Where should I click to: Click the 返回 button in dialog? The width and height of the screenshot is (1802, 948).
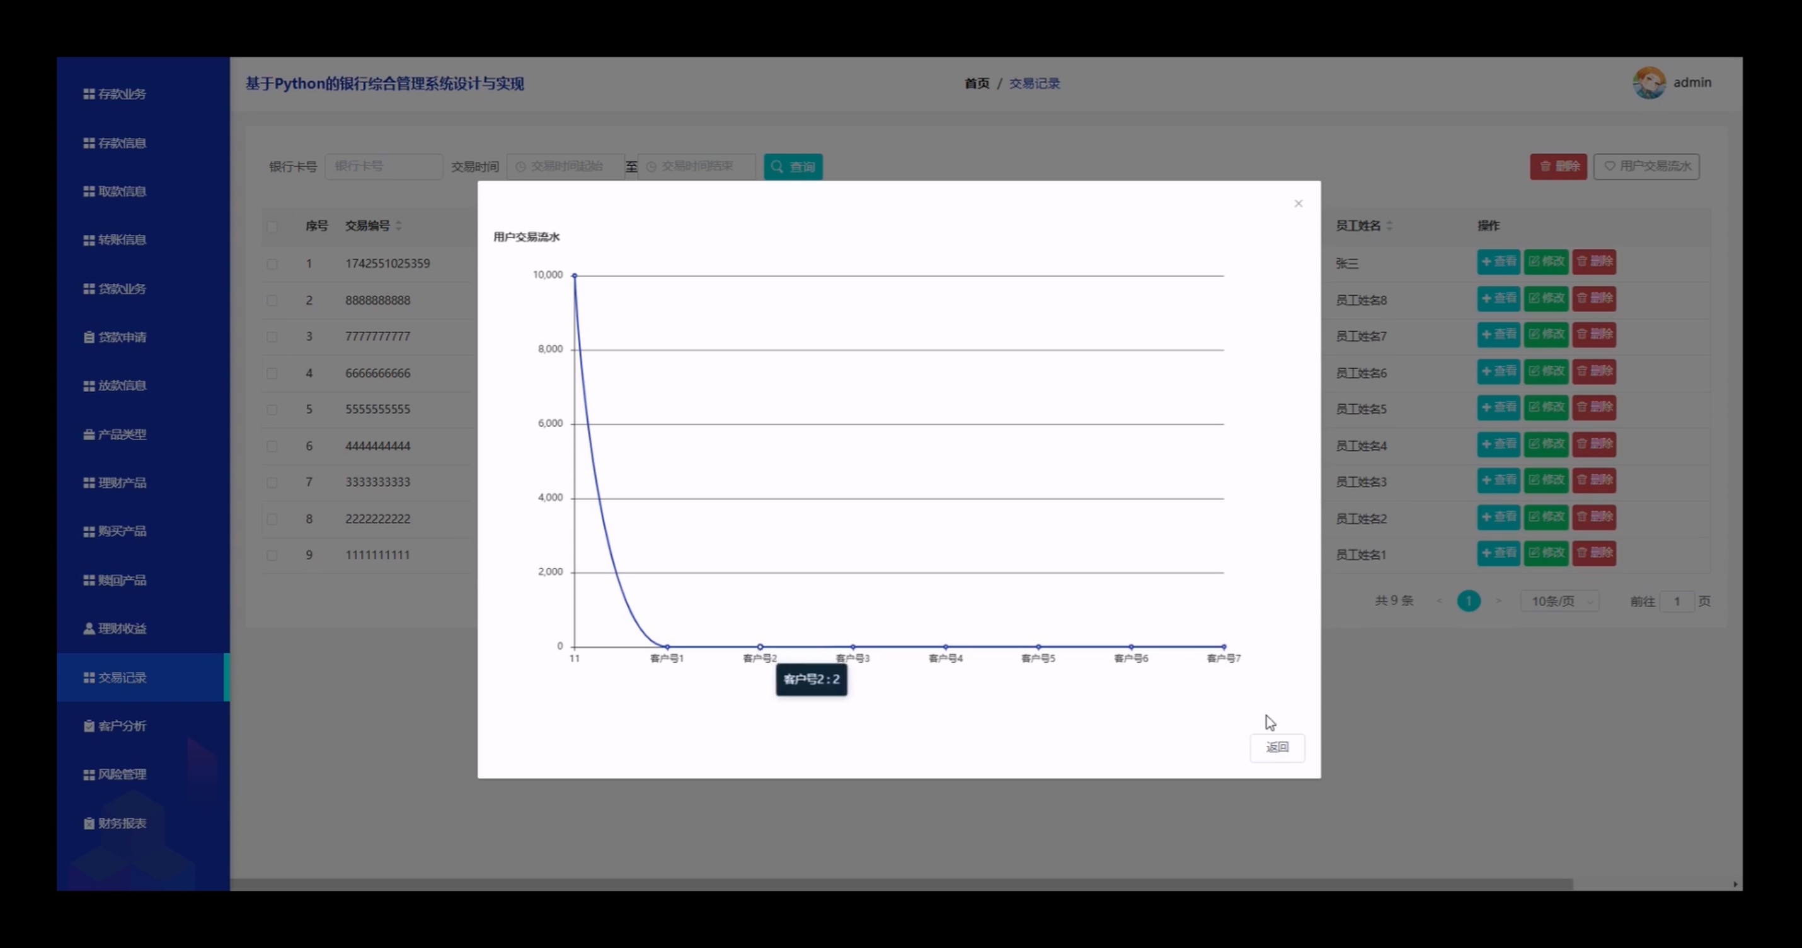click(1277, 747)
